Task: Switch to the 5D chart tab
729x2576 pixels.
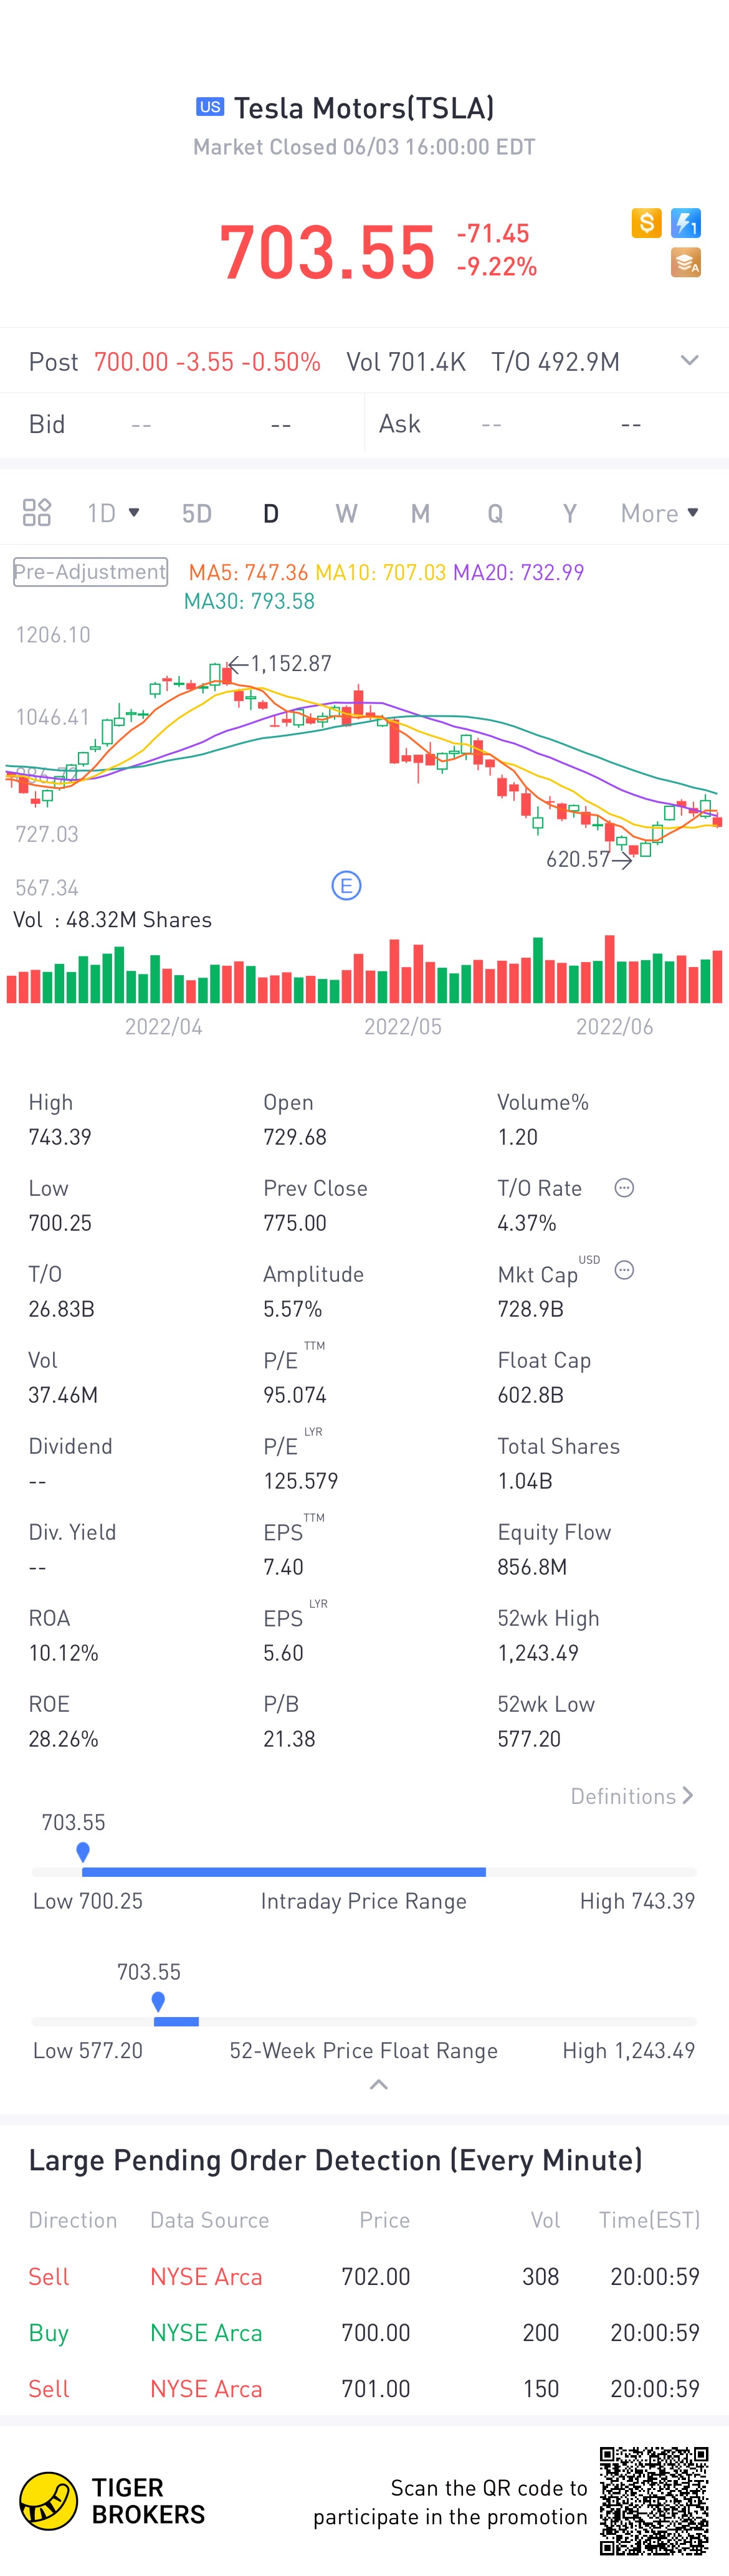Action: point(197,513)
